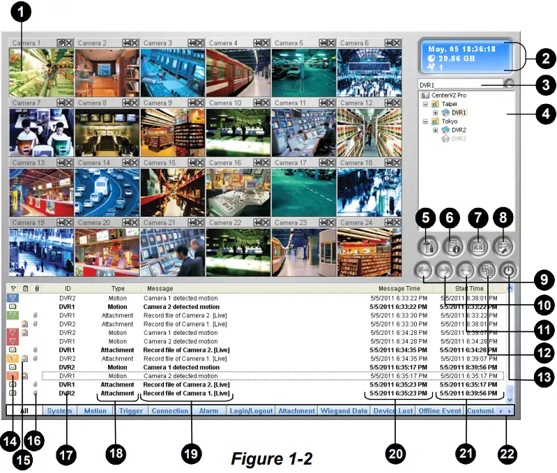This screenshot has width=557, height=473.
Task: Click the camera icon in Camera 2 header
Action: pyautogui.click(x=126, y=43)
